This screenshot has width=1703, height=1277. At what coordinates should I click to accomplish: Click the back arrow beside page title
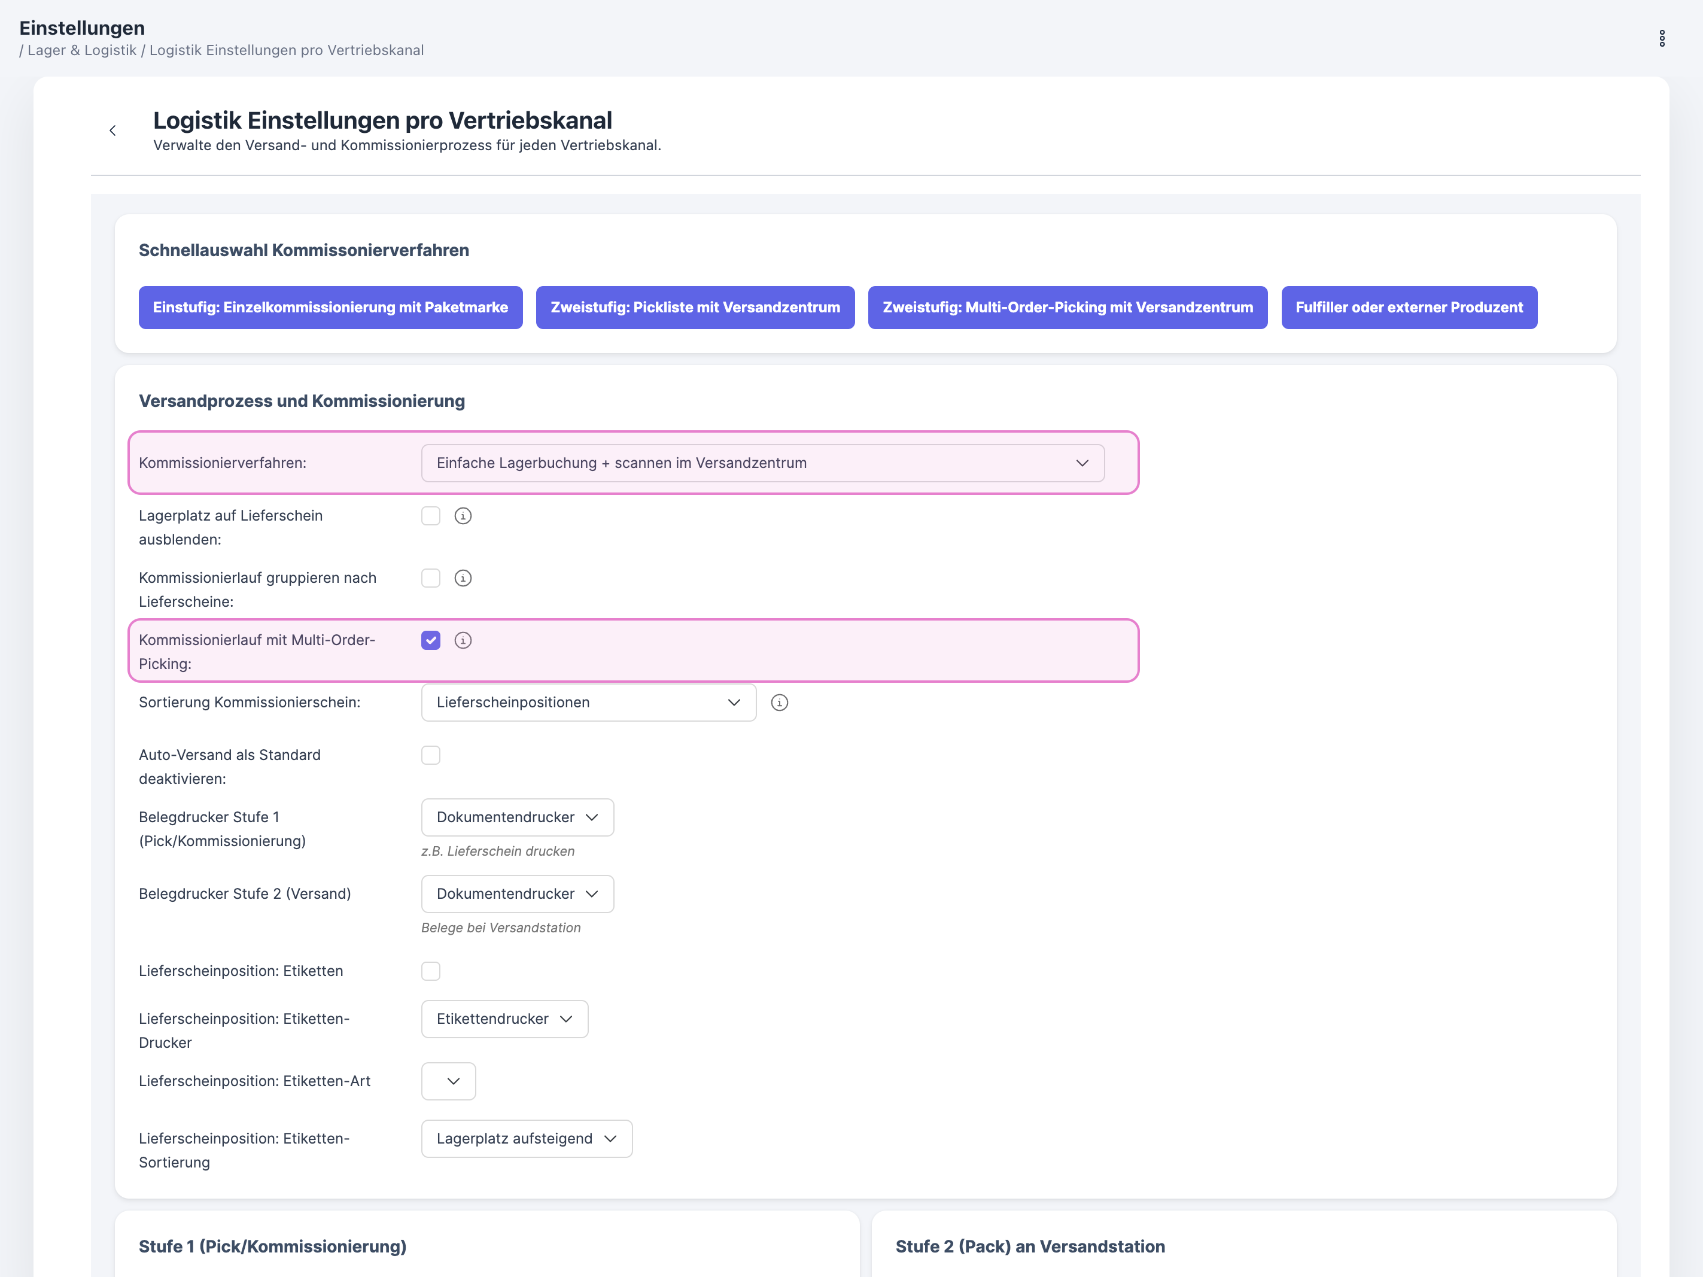(112, 131)
